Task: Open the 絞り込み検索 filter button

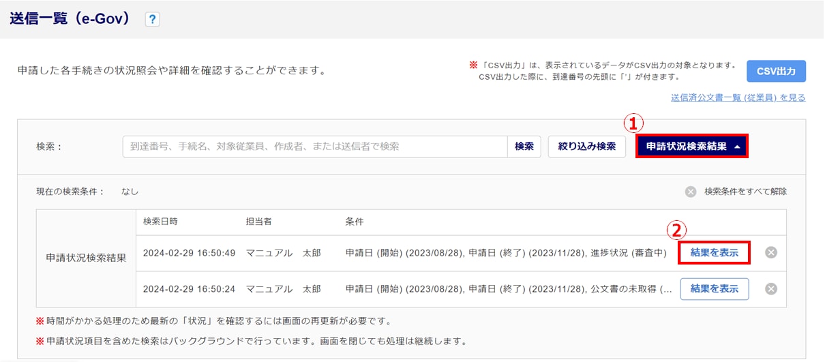Action: (x=586, y=147)
